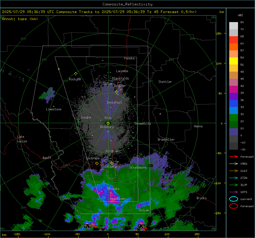Click the Composite_Reflectivity title

click(127, 4)
